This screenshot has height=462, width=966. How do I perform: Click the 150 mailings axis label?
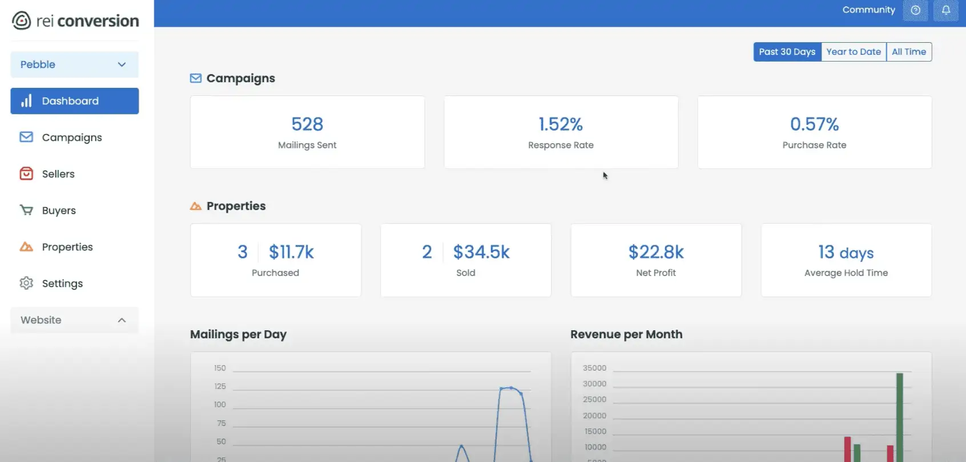pyautogui.click(x=220, y=368)
